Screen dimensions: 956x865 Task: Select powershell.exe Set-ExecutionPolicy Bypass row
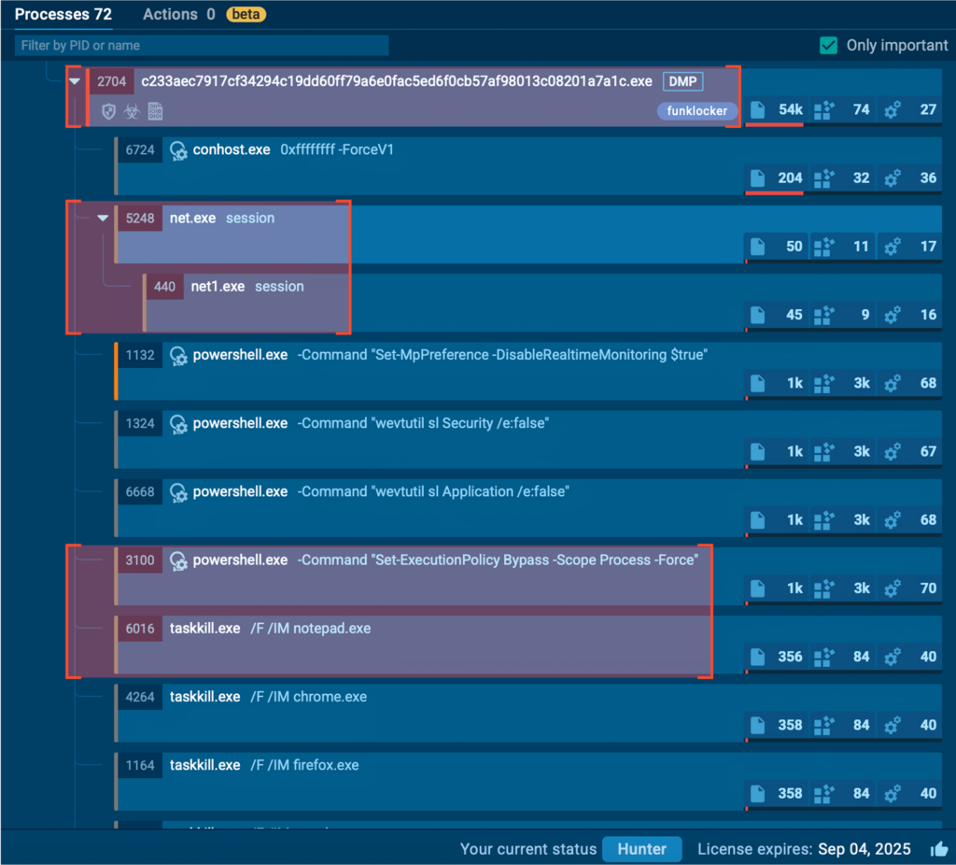[528, 575]
